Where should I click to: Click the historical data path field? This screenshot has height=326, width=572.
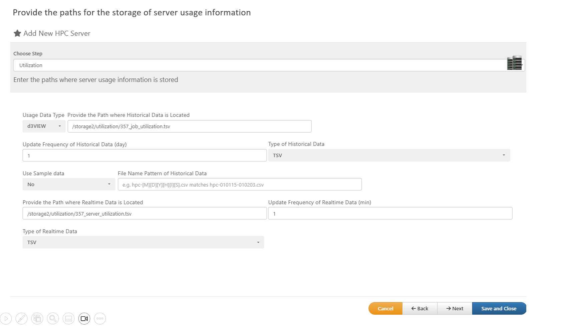tap(189, 126)
